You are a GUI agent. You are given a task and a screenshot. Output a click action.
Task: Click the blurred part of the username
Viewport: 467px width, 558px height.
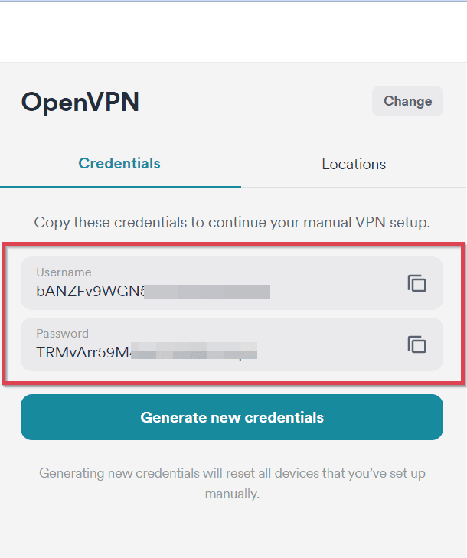[x=207, y=291]
